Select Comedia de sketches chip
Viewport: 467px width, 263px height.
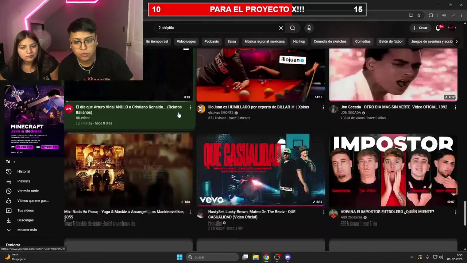(330, 42)
